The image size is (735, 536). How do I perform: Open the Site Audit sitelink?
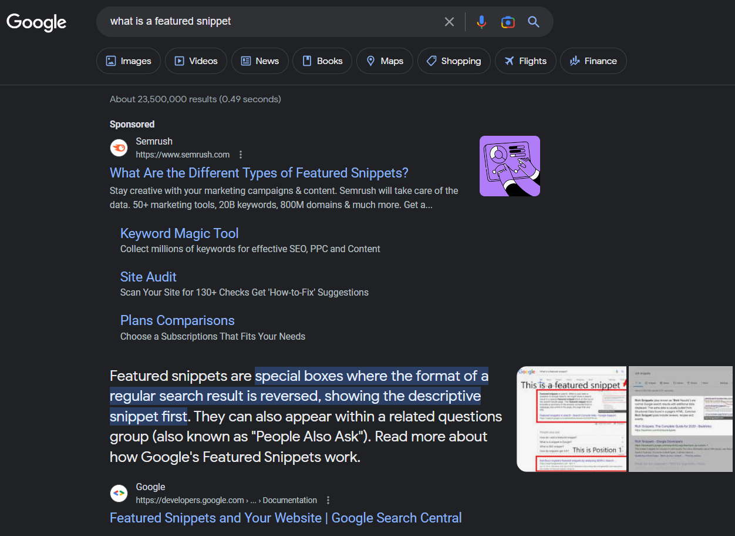pyautogui.click(x=149, y=277)
